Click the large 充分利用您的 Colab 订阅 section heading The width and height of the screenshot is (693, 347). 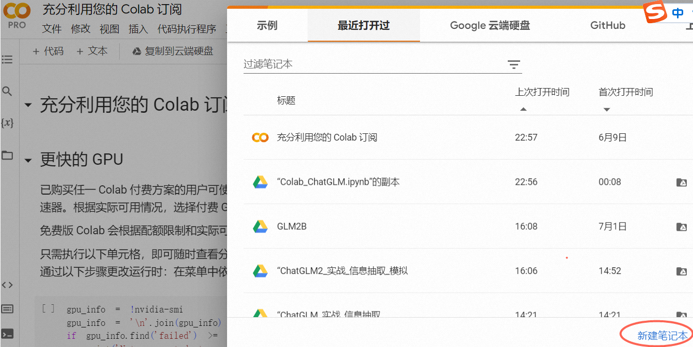(x=134, y=105)
